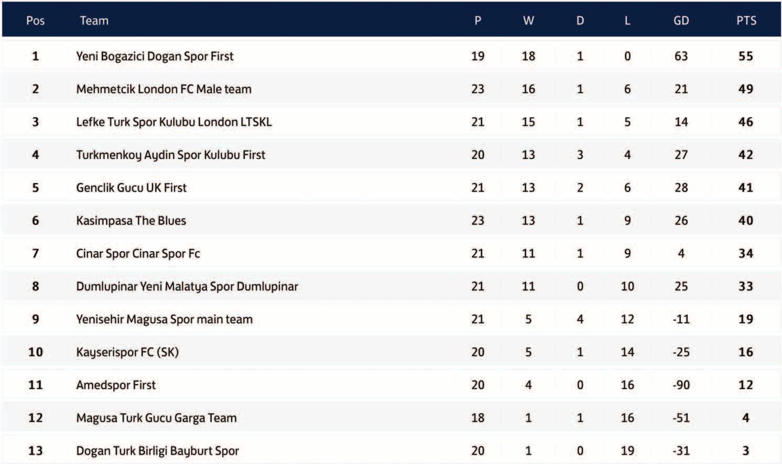Click the Pos column header

coord(35,21)
